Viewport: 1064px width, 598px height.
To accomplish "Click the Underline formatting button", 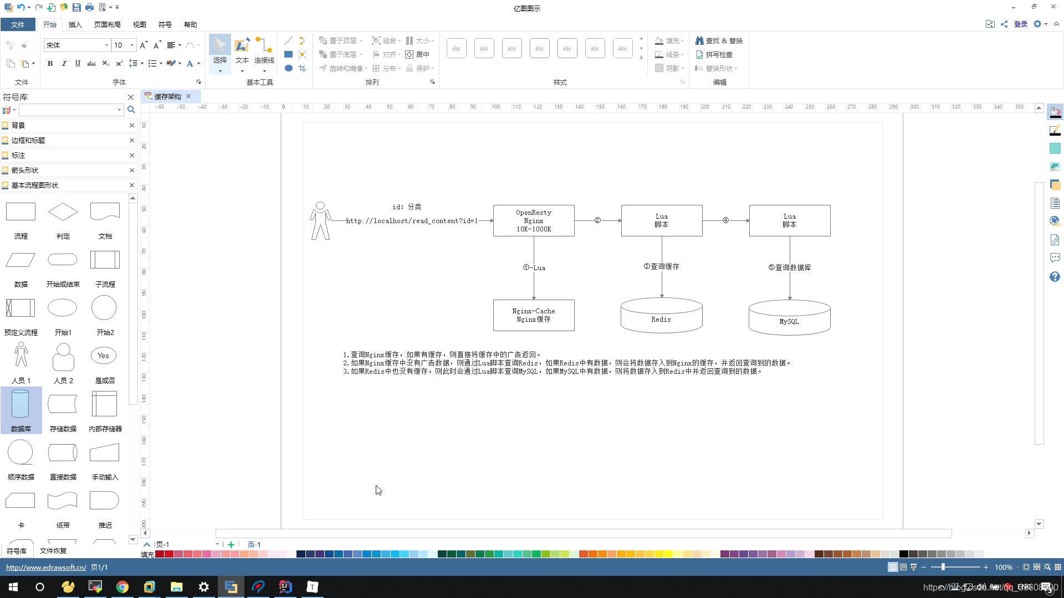I will [x=78, y=64].
